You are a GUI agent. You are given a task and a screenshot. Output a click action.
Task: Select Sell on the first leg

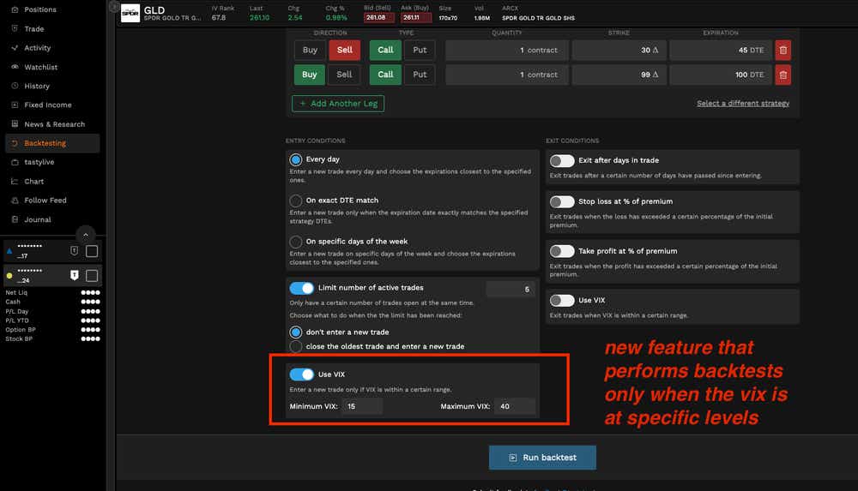344,51
